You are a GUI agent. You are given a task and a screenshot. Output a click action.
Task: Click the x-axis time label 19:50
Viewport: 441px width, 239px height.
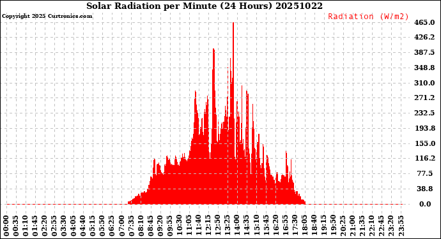coord(334,226)
